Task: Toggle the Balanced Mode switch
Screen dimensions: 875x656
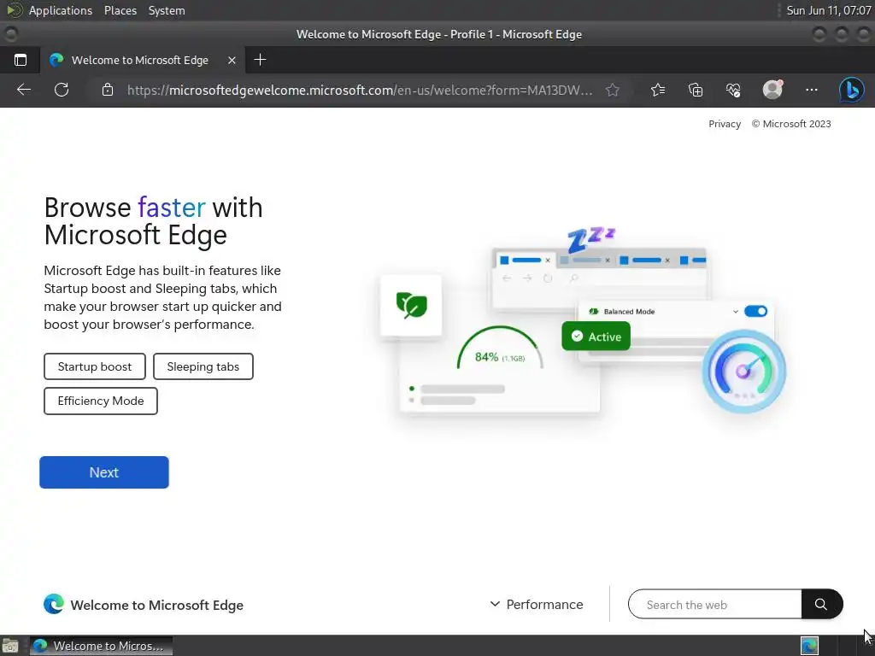Action: [x=755, y=311]
